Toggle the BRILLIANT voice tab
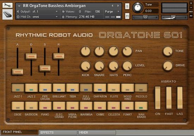The width and height of the screenshot is (194, 136). click(x=59, y=88)
